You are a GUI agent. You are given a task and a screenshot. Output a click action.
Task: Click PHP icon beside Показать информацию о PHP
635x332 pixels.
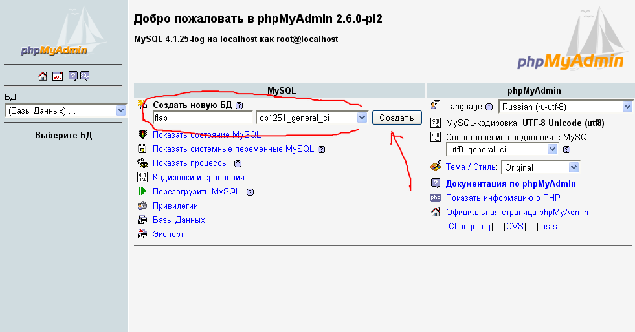[x=436, y=198]
